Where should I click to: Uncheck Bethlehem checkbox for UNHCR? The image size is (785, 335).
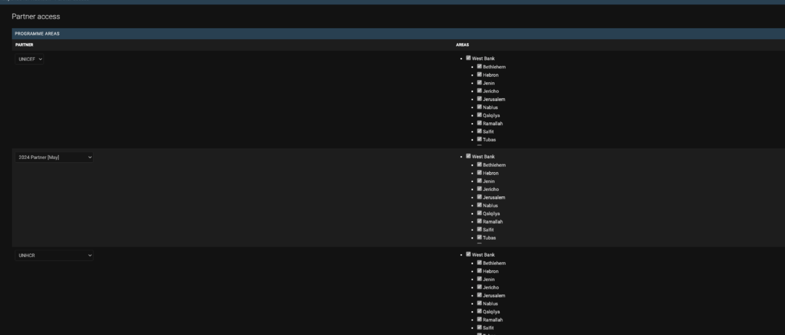click(479, 263)
